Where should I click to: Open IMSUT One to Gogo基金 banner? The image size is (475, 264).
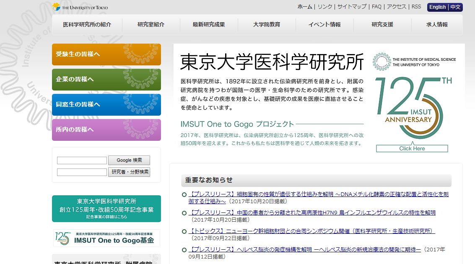(106, 238)
